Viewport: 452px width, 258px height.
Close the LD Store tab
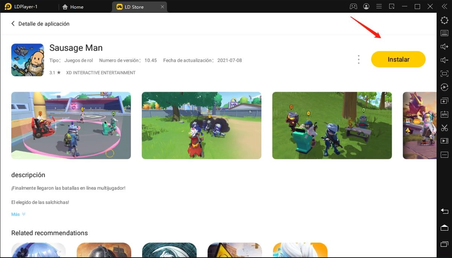162,7
